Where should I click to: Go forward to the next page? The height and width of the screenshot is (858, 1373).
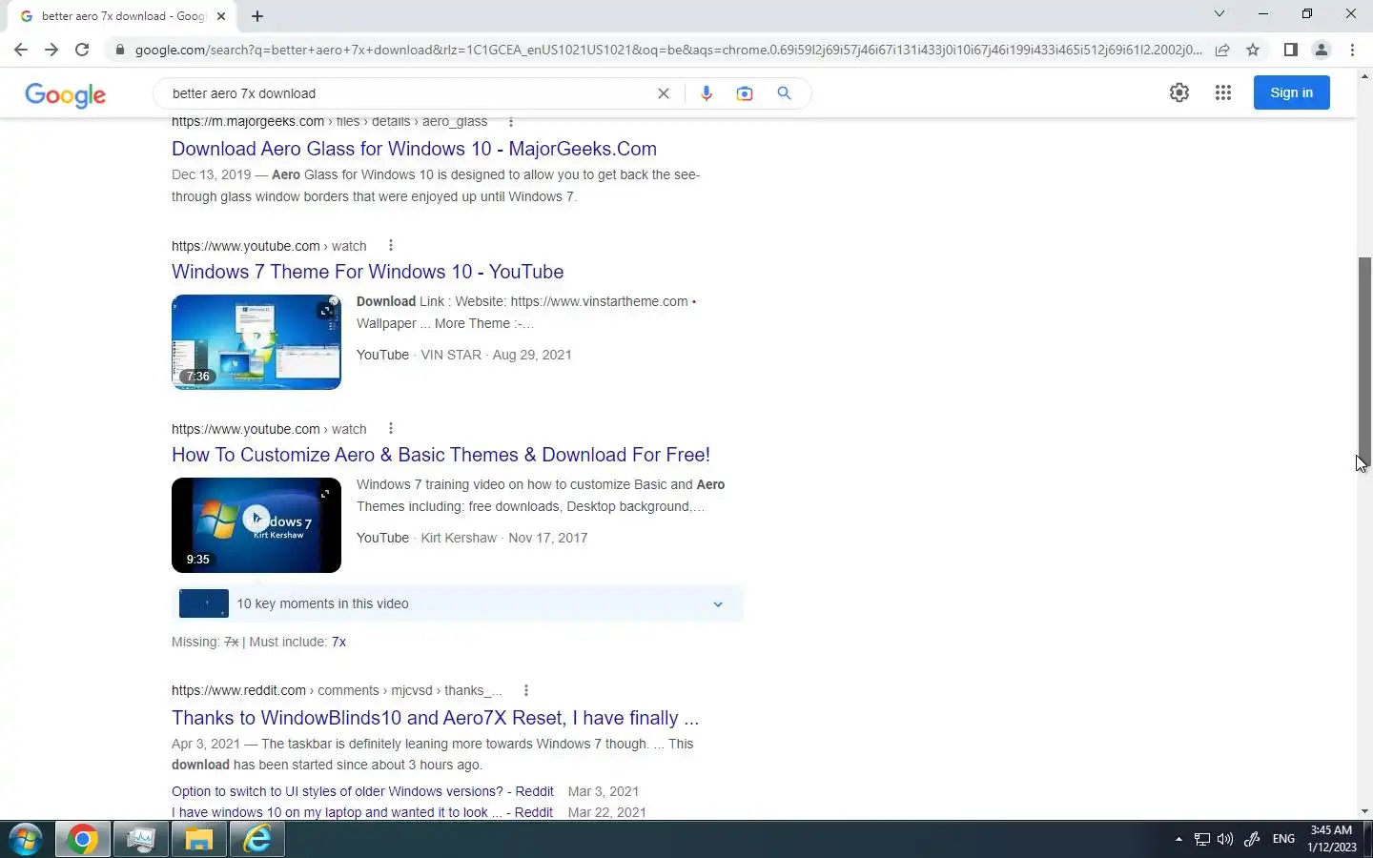pos(51,50)
